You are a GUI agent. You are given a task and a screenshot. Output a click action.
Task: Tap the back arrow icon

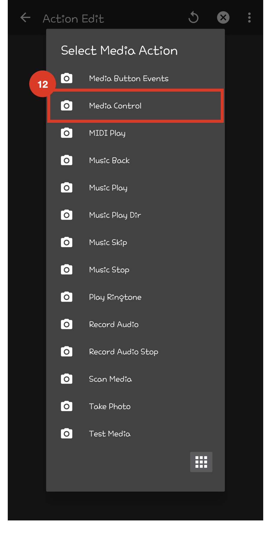click(x=25, y=18)
